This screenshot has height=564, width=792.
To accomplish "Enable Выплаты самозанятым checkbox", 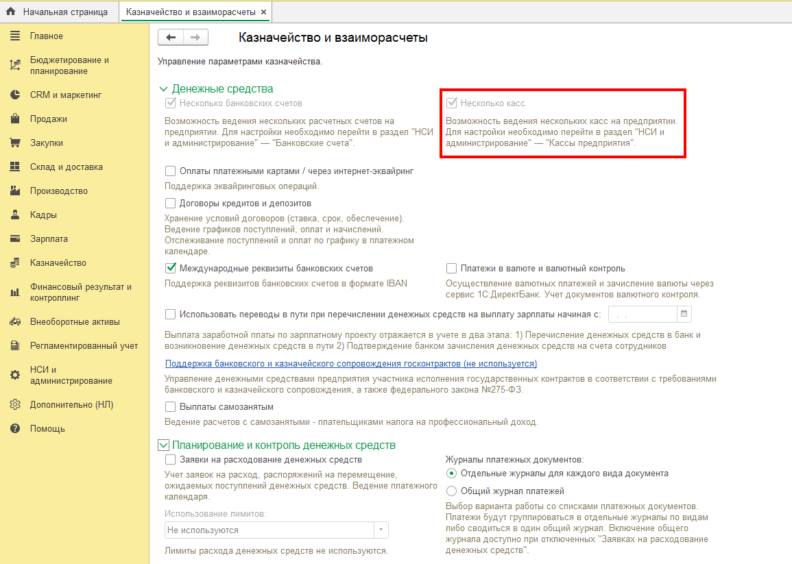I will (x=171, y=406).
